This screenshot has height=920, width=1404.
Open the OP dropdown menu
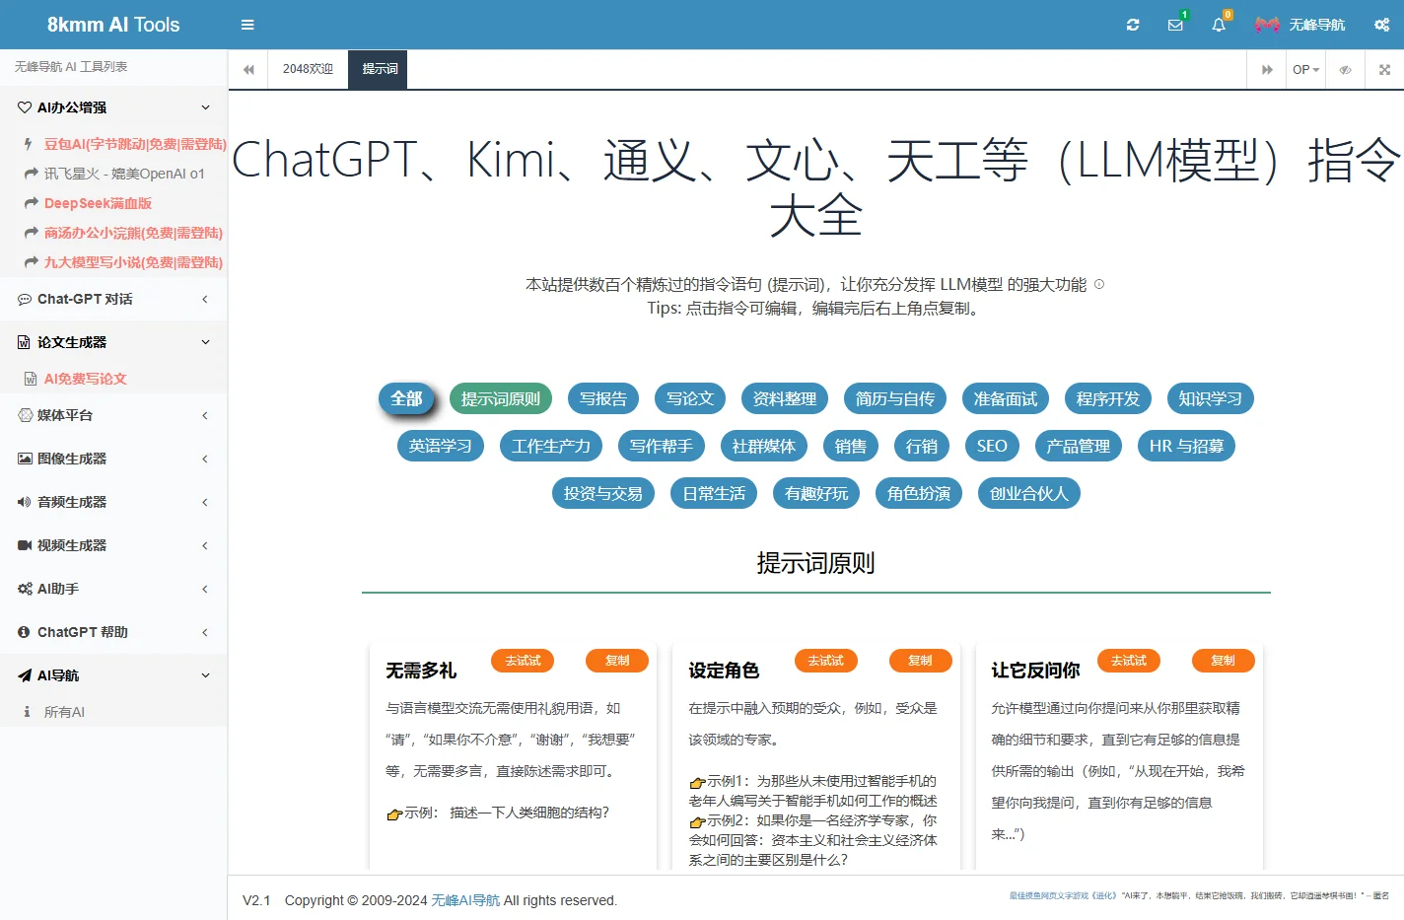click(1305, 69)
